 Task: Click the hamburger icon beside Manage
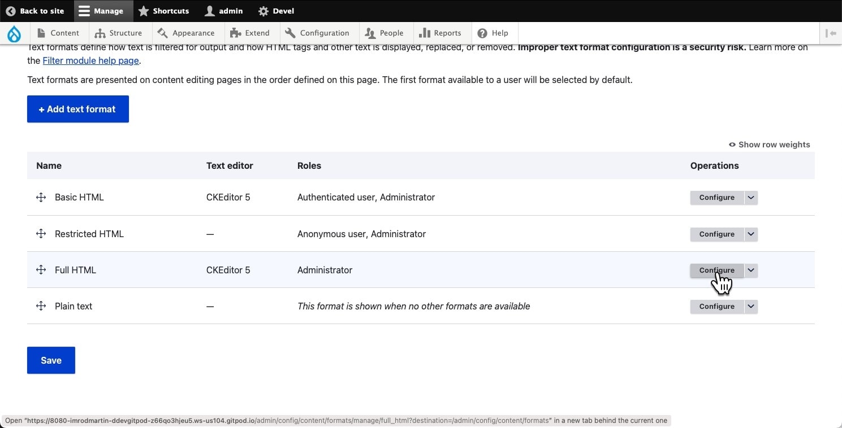click(84, 11)
